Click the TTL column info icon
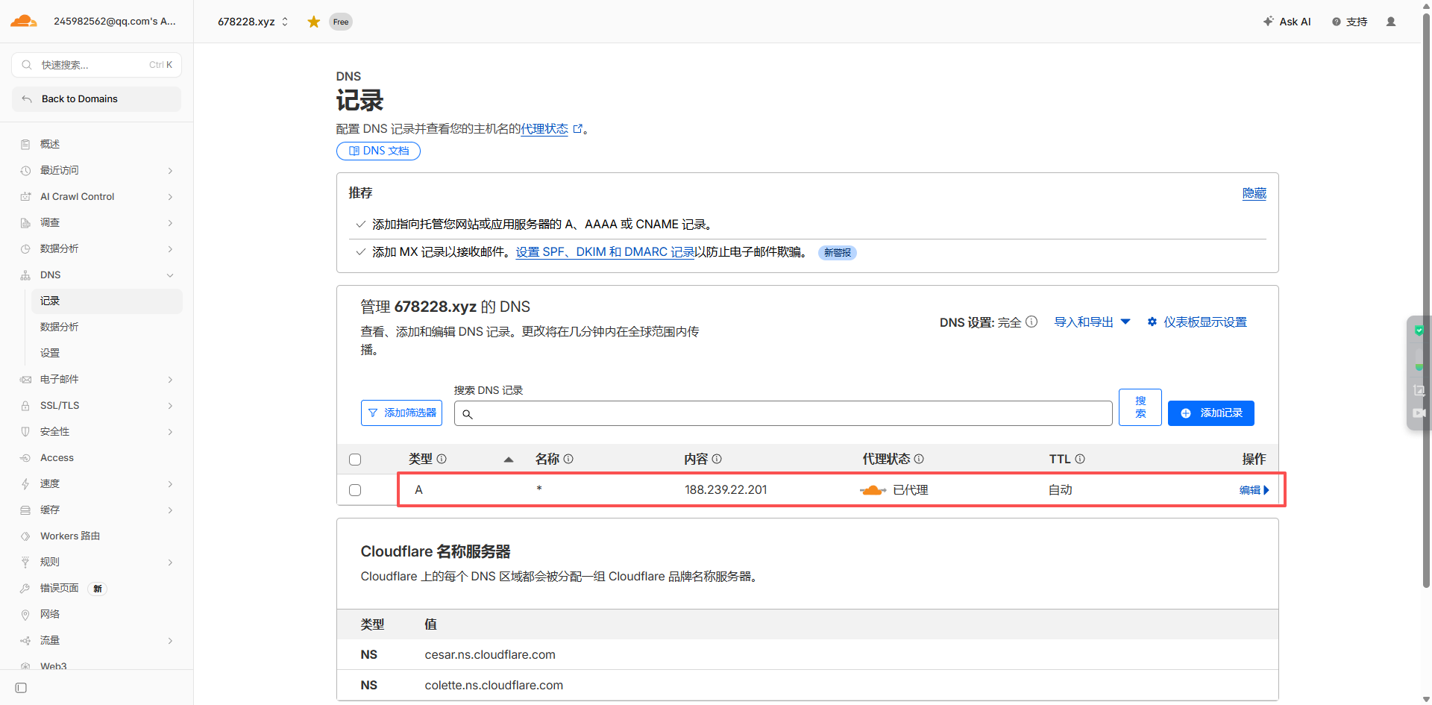The width and height of the screenshot is (1432, 705). coord(1080,459)
